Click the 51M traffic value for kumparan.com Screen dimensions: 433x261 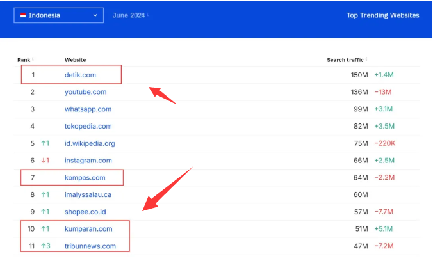tap(361, 229)
